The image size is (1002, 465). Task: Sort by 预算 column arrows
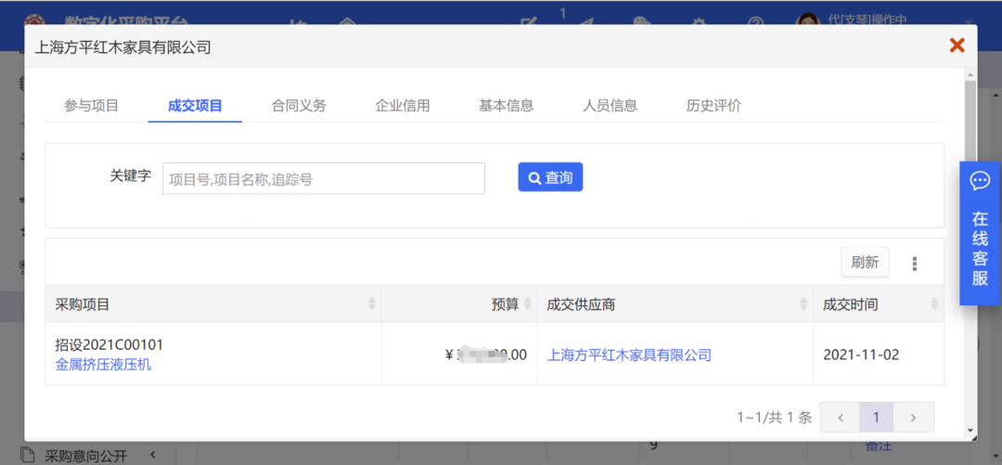(x=528, y=304)
